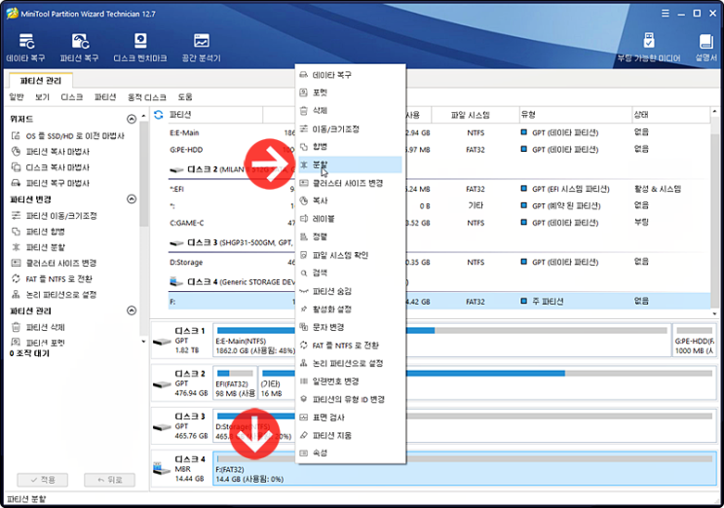724x508 pixels.
Task: Select 합병 from the context menu
Action: 350,147
